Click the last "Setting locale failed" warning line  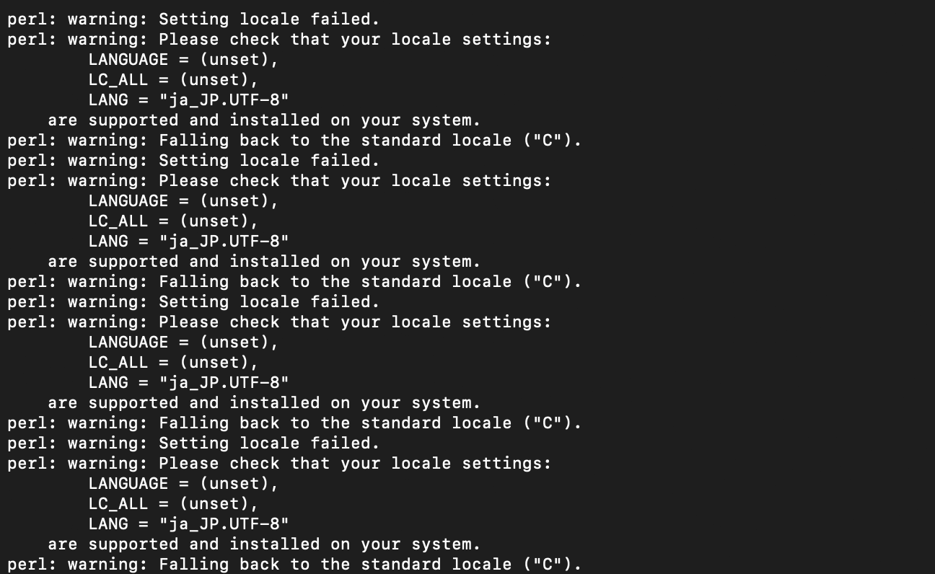point(193,443)
